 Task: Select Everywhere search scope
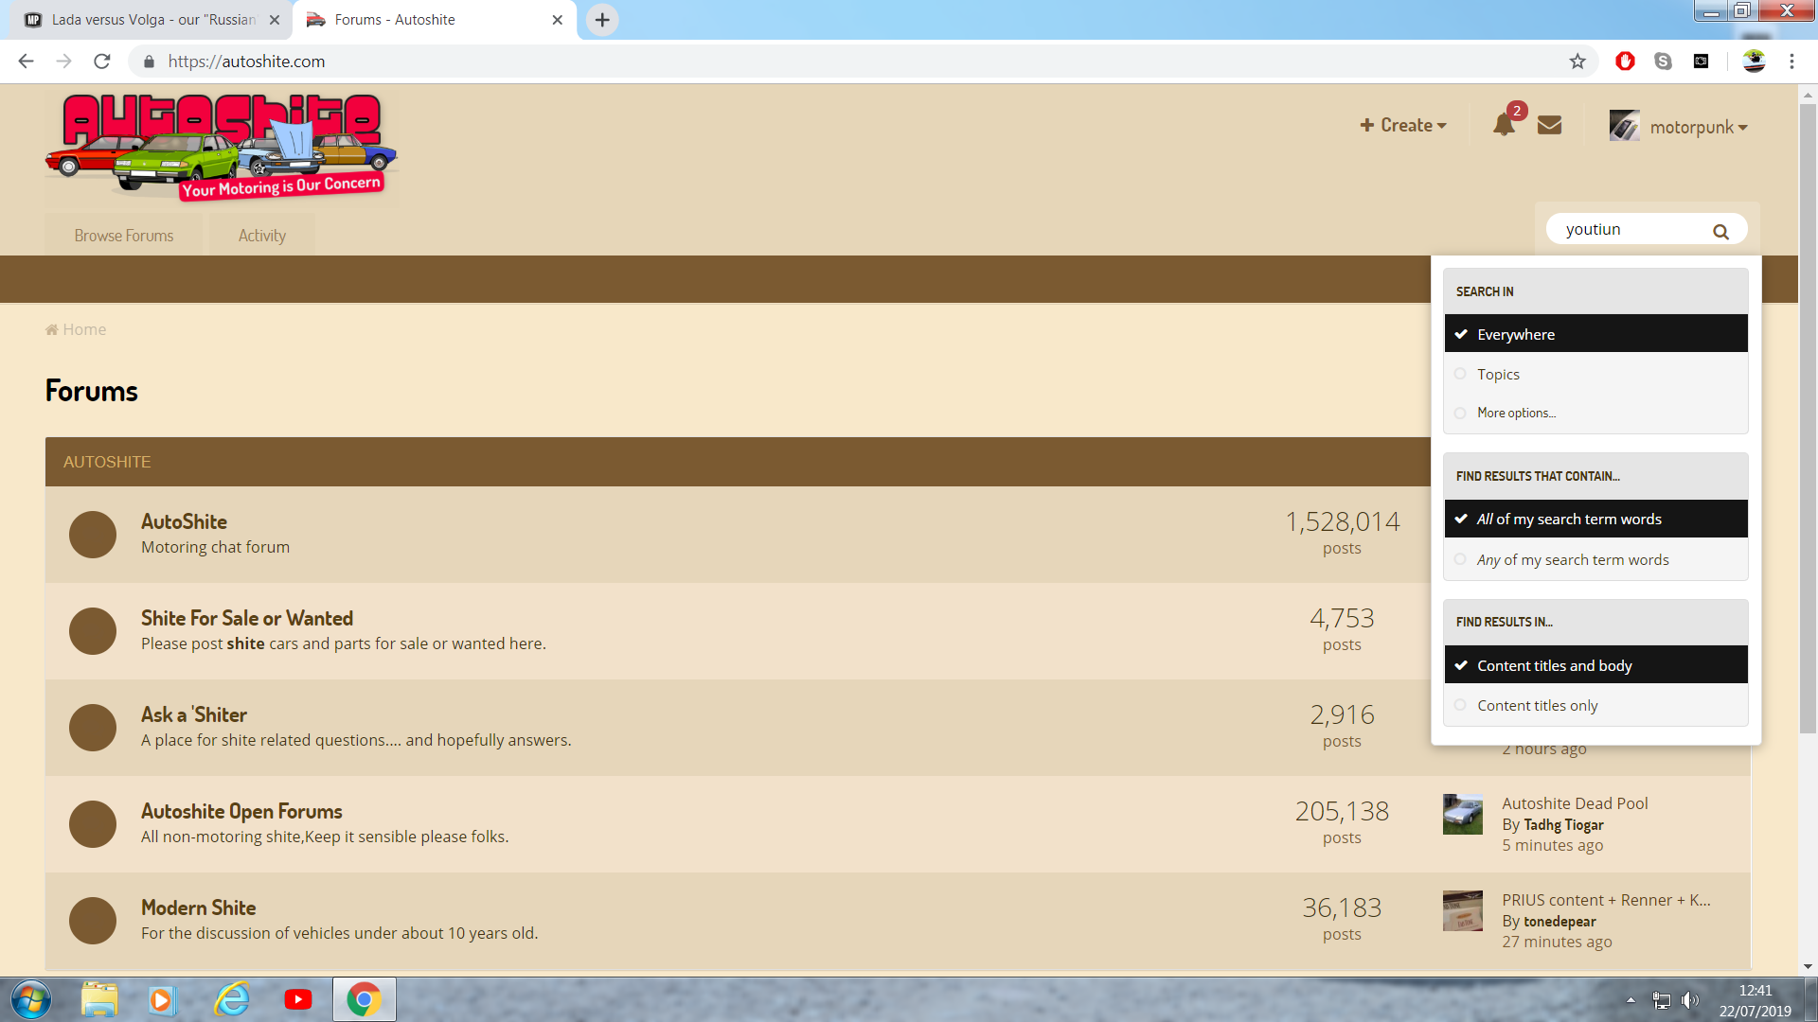1595,334
